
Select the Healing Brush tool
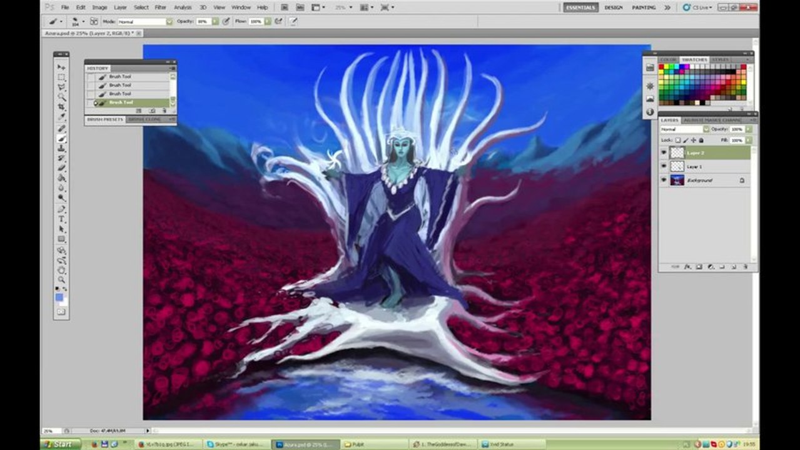tap(61, 128)
